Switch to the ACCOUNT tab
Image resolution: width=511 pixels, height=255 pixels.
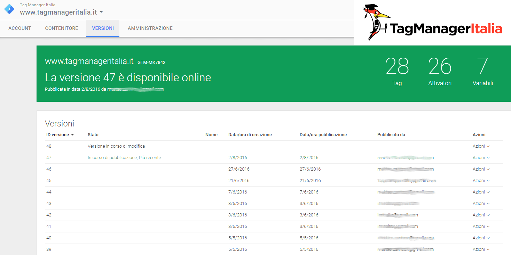20,28
